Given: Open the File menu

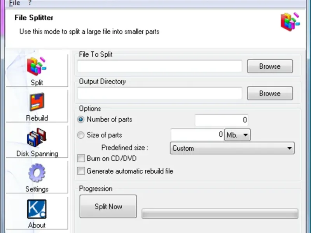Looking at the screenshot, I should pos(14,3).
